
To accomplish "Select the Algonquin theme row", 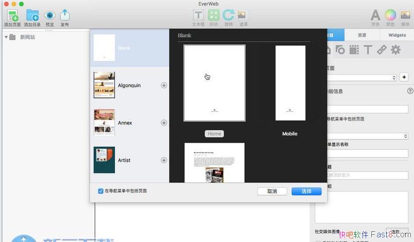I will (130, 85).
